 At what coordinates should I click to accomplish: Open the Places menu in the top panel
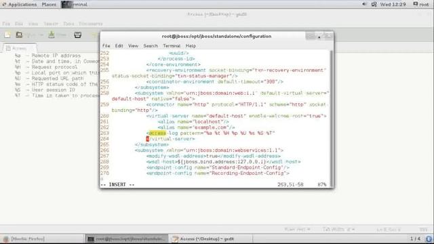[49, 5]
